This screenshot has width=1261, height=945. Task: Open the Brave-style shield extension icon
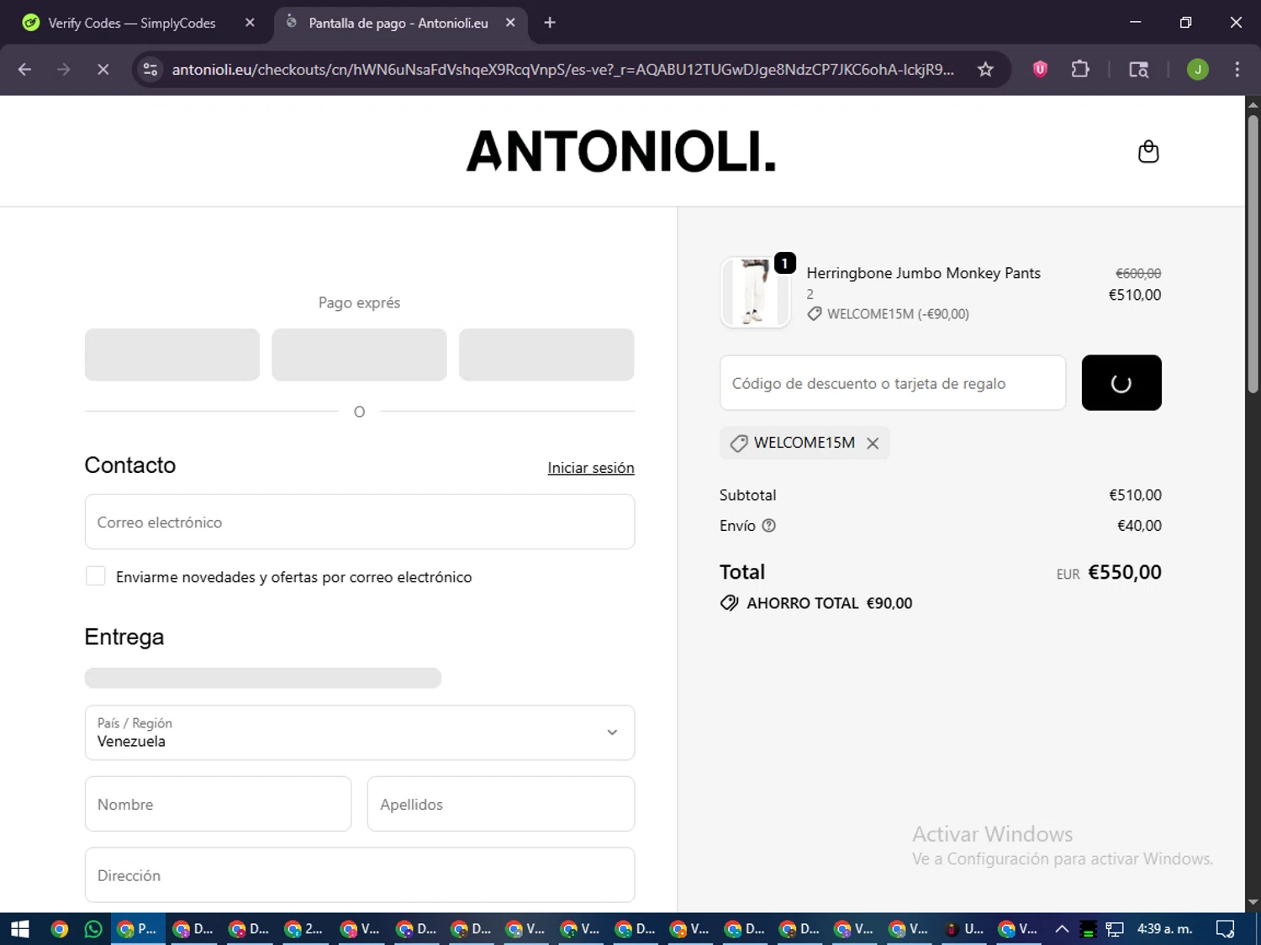(x=1040, y=70)
